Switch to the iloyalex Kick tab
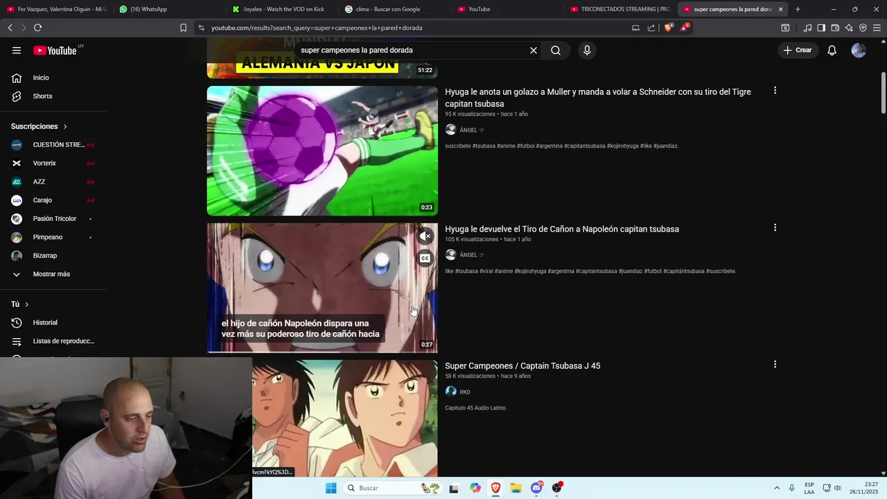Viewport: 887px width, 499px height. coord(282,9)
